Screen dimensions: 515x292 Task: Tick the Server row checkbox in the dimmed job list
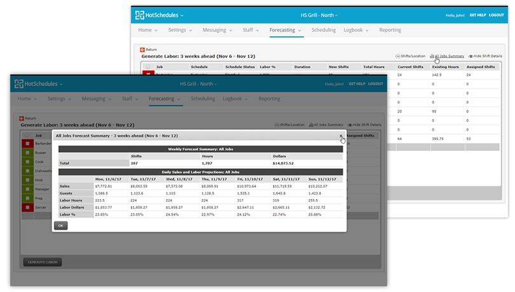coord(27,207)
